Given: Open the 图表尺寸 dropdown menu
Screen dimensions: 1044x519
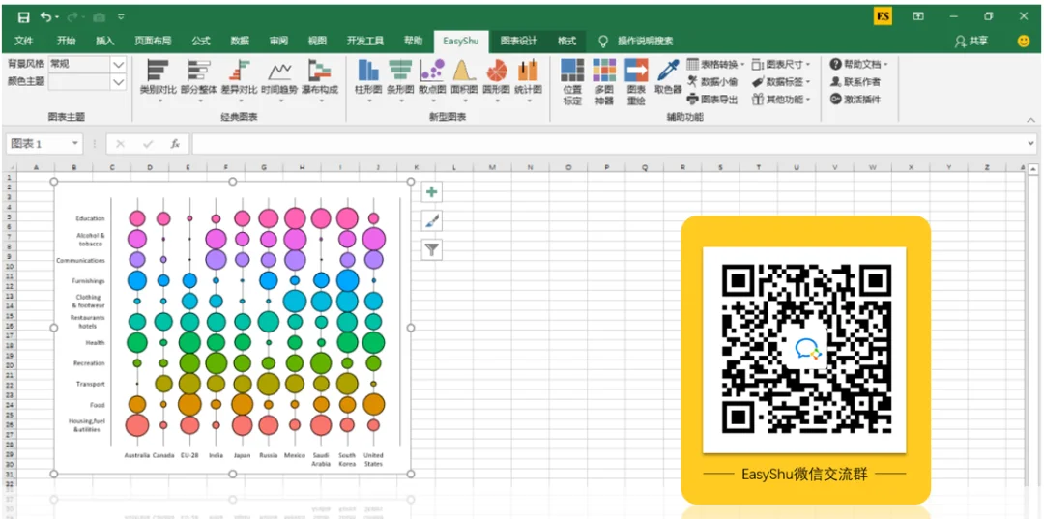Looking at the screenshot, I should (782, 65).
